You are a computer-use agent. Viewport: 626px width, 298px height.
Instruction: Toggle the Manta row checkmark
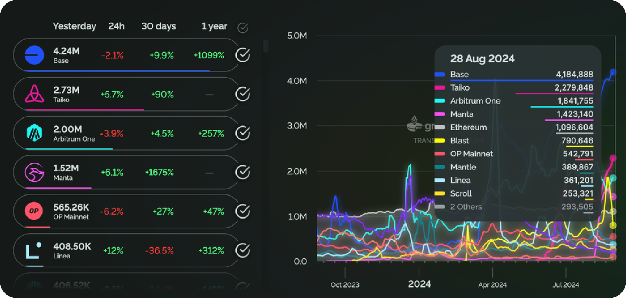pyautogui.click(x=243, y=172)
